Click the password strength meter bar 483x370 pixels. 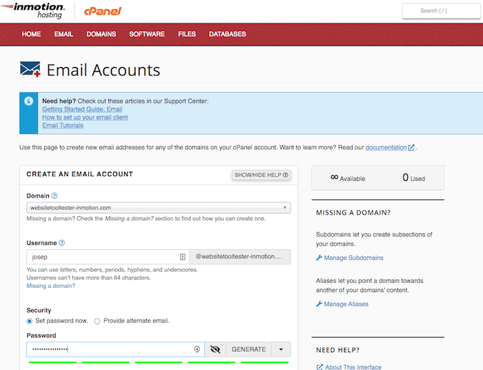159,362
